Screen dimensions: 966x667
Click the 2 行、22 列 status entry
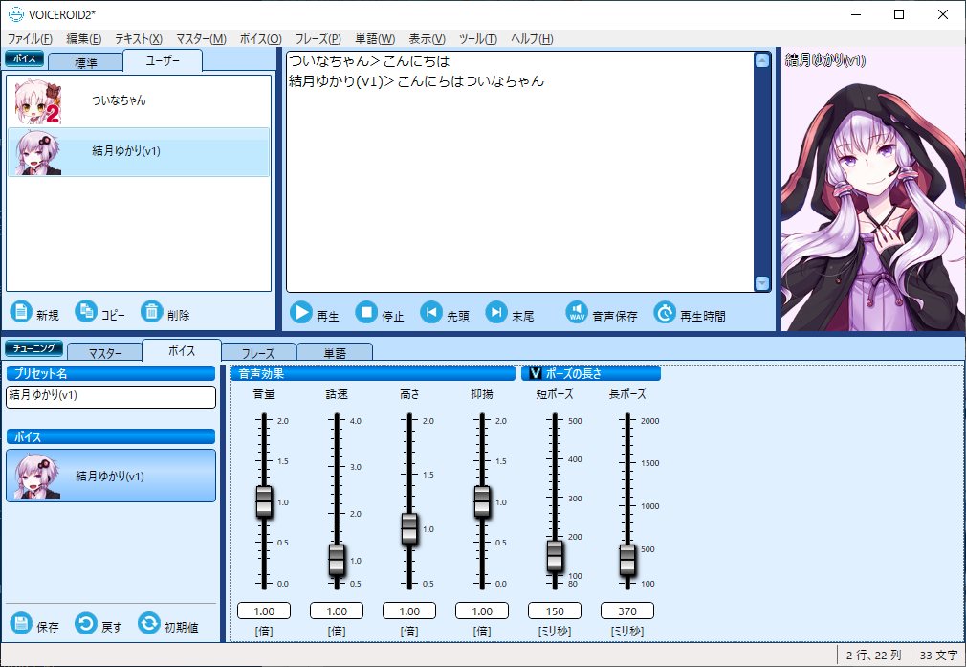click(x=873, y=655)
